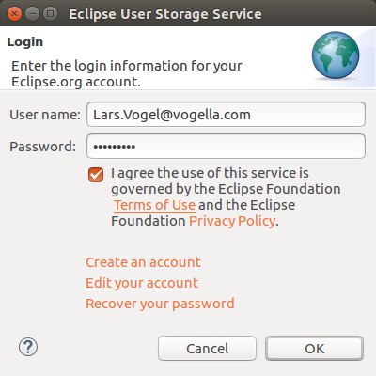Minimize the dialog using the title bar button
This screenshot has width=376, height=376.
(x=32, y=14)
